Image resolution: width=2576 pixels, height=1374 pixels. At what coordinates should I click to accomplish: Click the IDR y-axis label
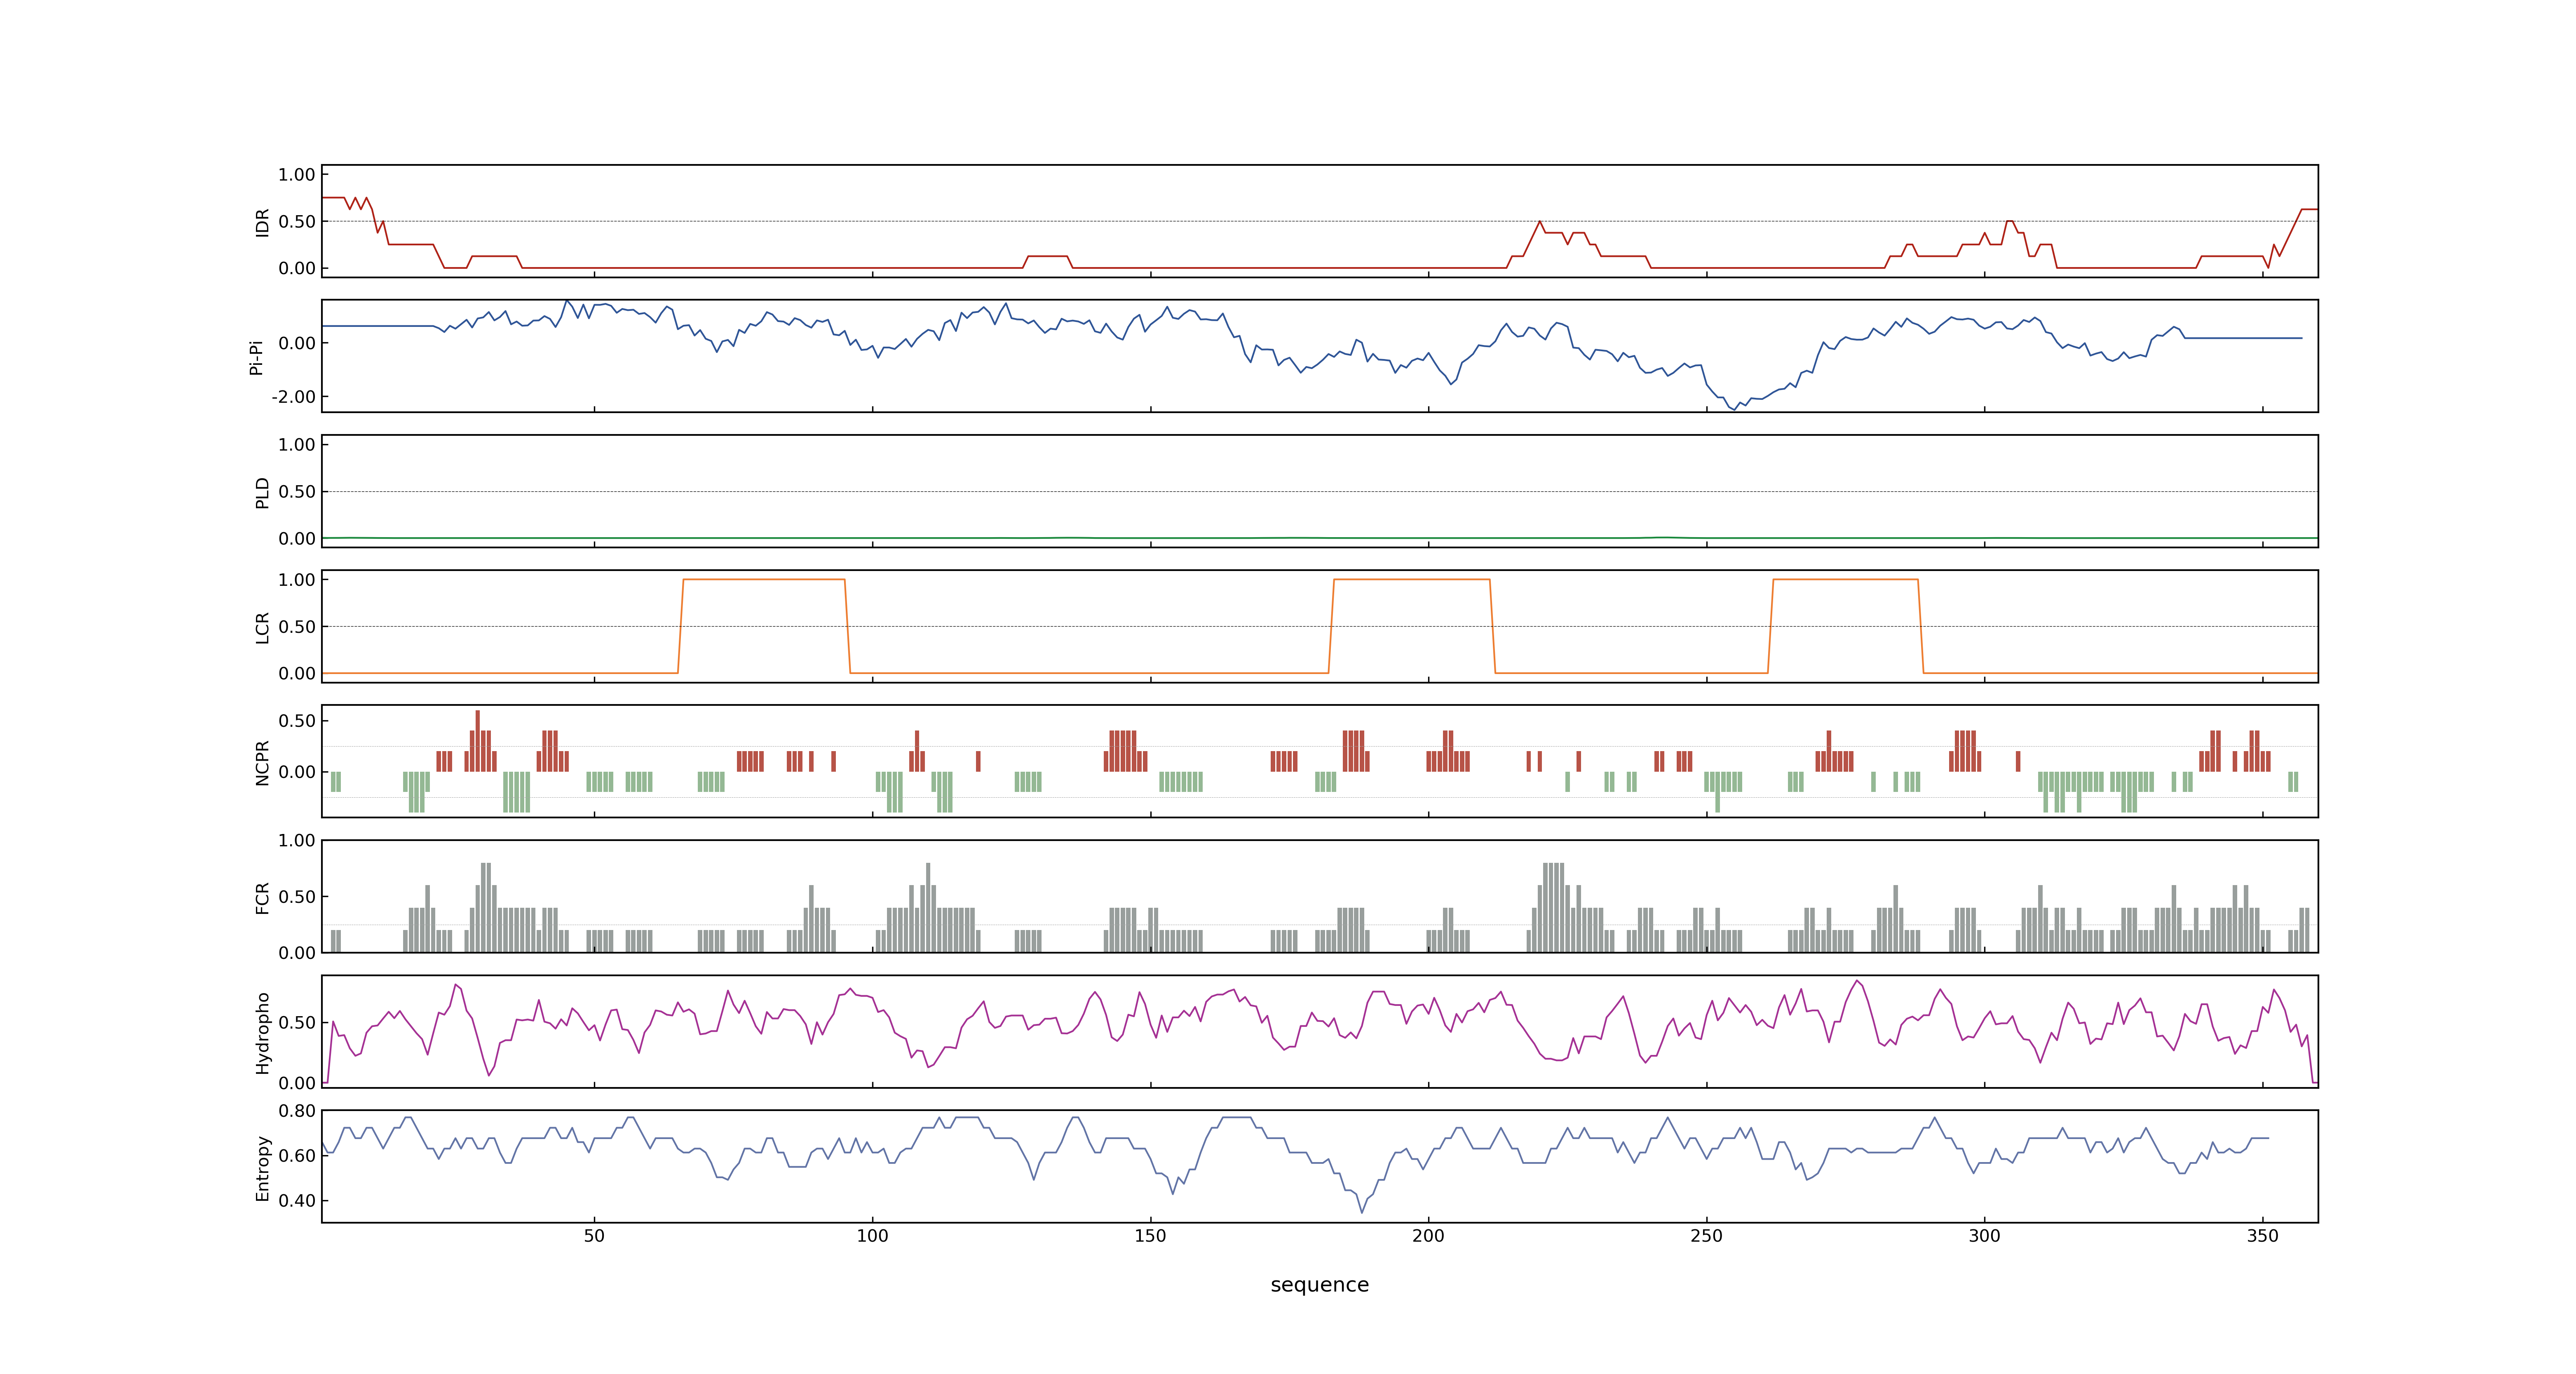pyautogui.click(x=263, y=222)
